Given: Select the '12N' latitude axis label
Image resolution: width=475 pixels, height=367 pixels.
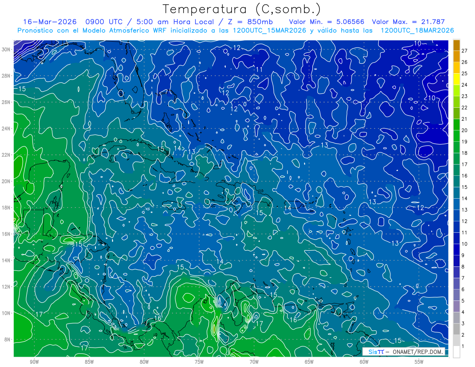Looking at the screenshot, I should tap(6, 287).
